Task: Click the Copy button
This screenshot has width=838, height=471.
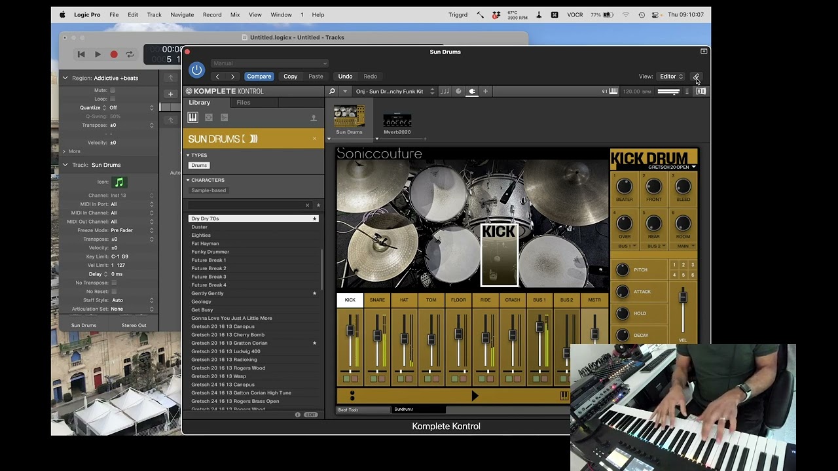Action: 290,77
